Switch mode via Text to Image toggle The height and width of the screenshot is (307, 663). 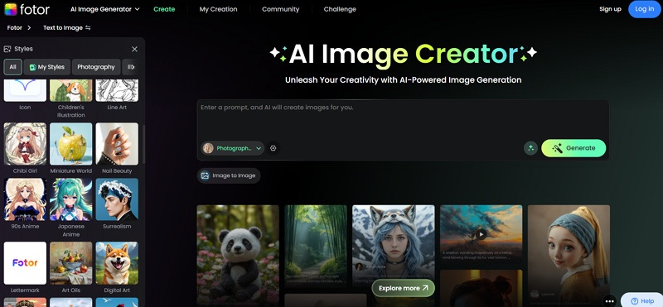coord(67,28)
